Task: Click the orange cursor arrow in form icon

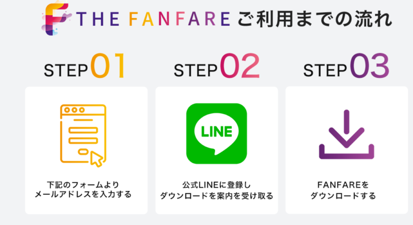Action: (96, 159)
